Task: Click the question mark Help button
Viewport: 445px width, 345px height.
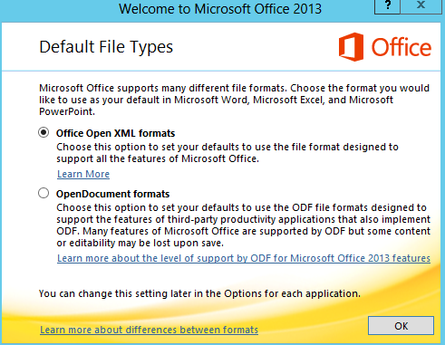Action: 388,6
